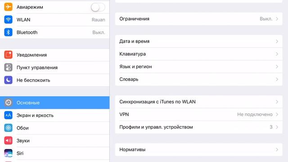The height and width of the screenshot is (162, 288).
Task: Open Язык и регион settings
Action: tap(199, 67)
